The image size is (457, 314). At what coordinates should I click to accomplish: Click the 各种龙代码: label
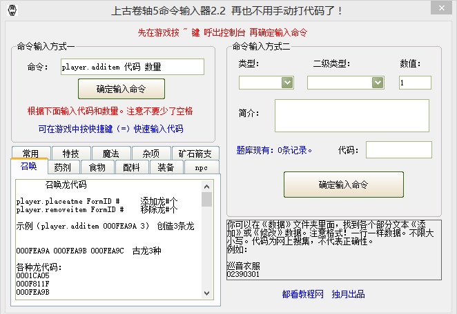tap(39, 267)
